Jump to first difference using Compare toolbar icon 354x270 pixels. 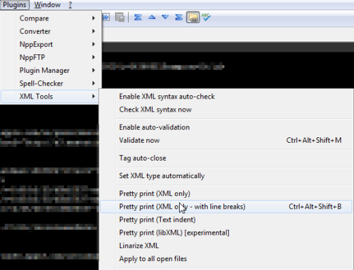pos(138,17)
